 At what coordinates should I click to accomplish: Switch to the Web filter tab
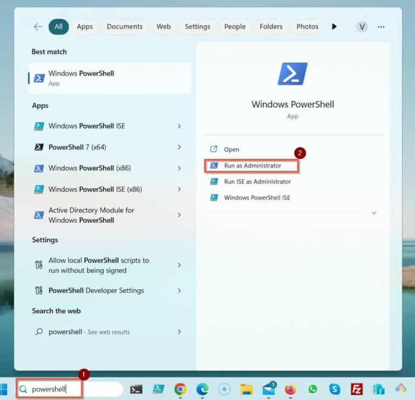pos(164,26)
